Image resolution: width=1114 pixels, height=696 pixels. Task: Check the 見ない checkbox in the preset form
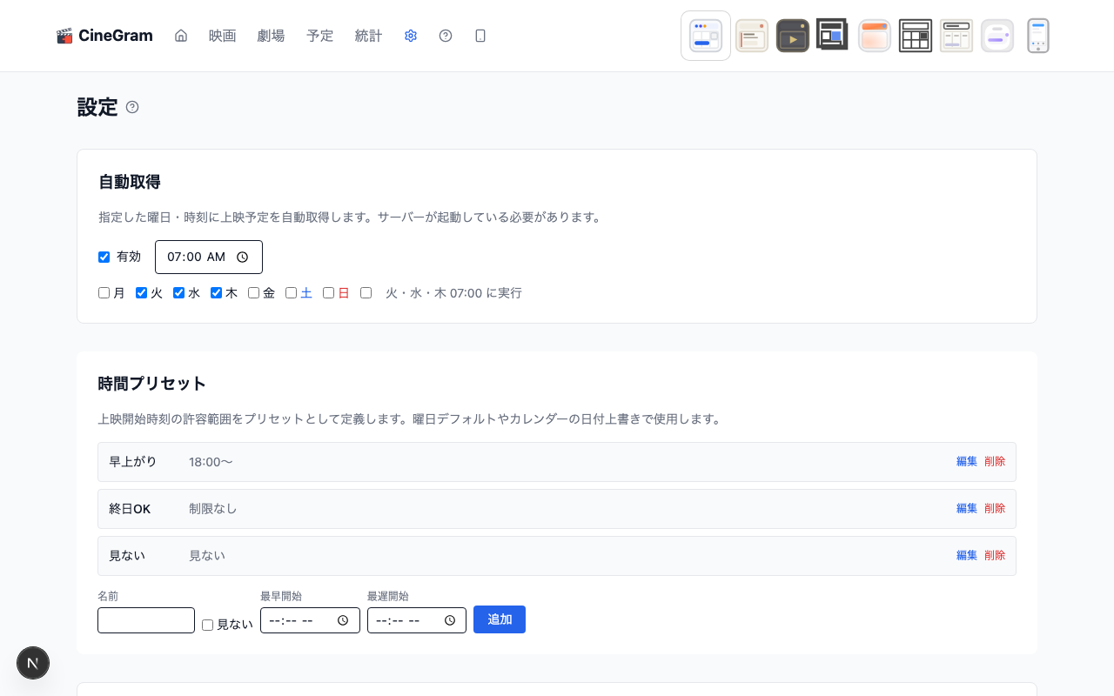click(207, 625)
